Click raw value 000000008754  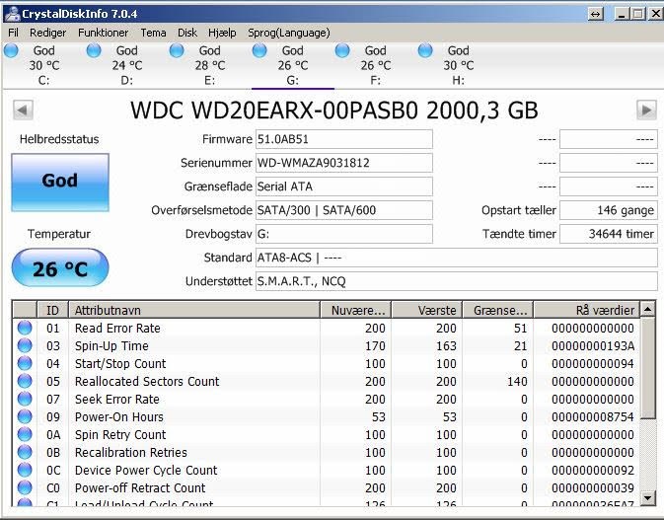pos(593,417)
